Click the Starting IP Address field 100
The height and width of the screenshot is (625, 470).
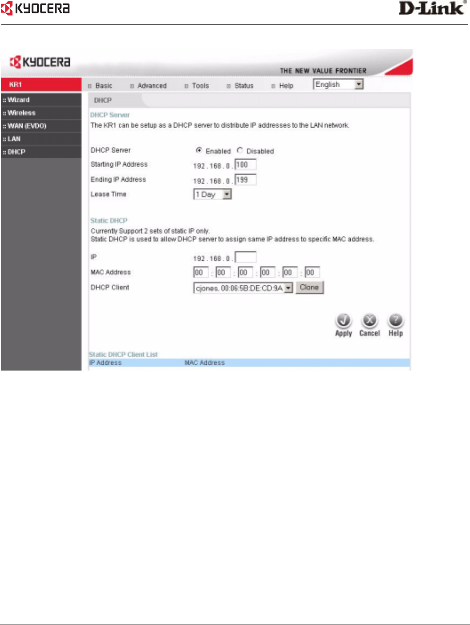[x=246, y=165]
